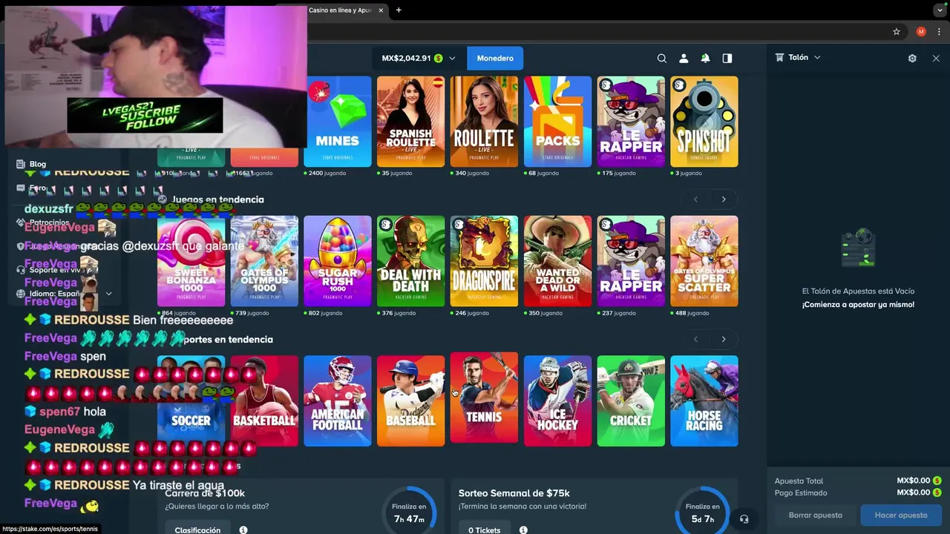Select the American Football sport card
The height and width of the screenshot is (534, 950).
338,401
